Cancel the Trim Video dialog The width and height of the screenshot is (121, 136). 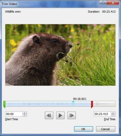(106, 129)
